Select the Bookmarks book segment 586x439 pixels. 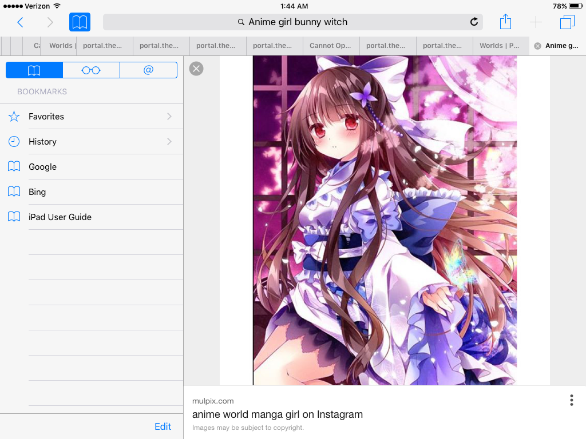tap(34, 70)
